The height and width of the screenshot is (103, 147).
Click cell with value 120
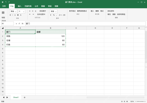51,36
